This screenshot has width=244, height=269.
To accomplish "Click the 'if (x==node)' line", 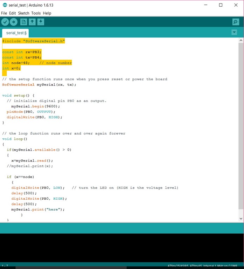I will tap(20, 177).
